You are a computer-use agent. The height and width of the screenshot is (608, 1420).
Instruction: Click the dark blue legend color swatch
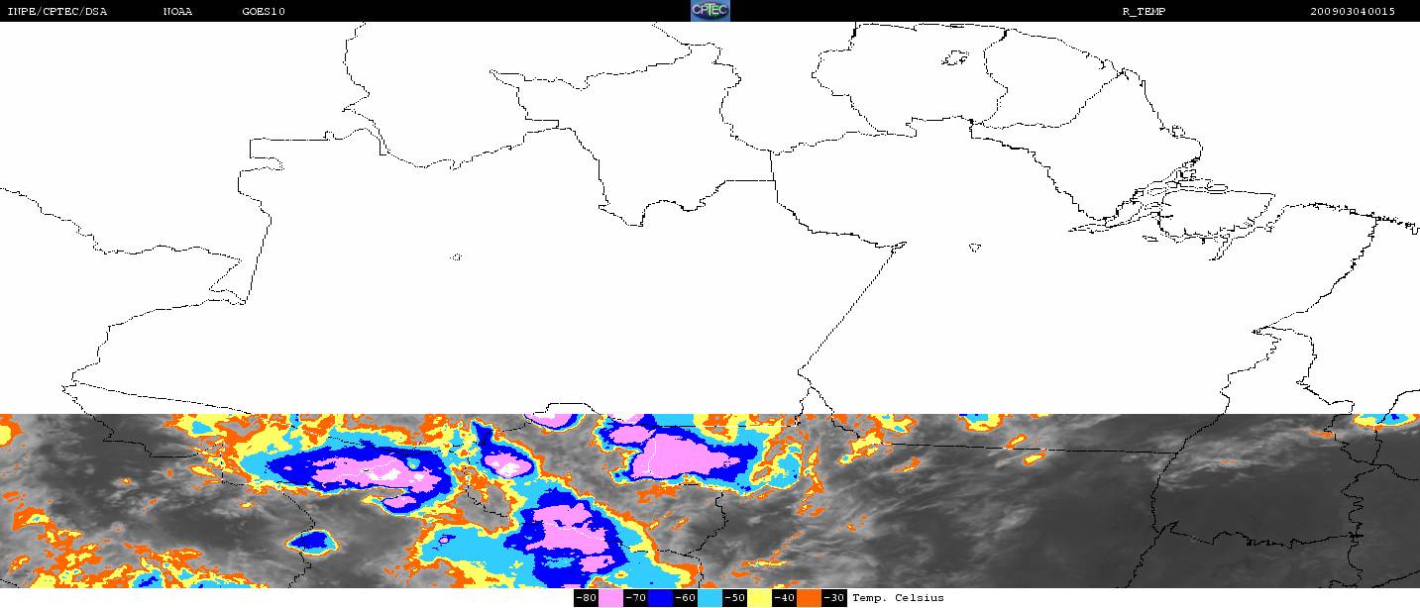click(661, 598)
